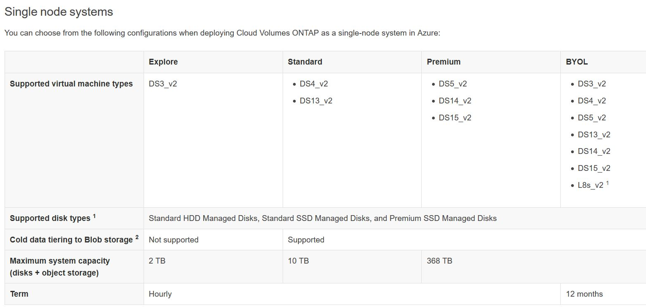Click DS14_v2 in the BYOL column
This screenshot has height=307, width=646.
[594, 151]
